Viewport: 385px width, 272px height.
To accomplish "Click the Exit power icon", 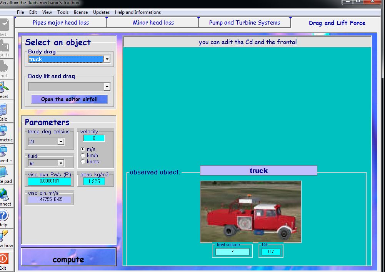I will pyautogui.click(x=4, y=259).
